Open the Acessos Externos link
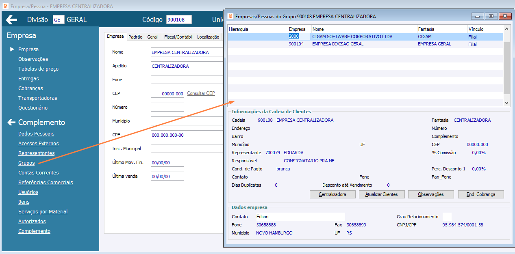 tap(39, 144)
